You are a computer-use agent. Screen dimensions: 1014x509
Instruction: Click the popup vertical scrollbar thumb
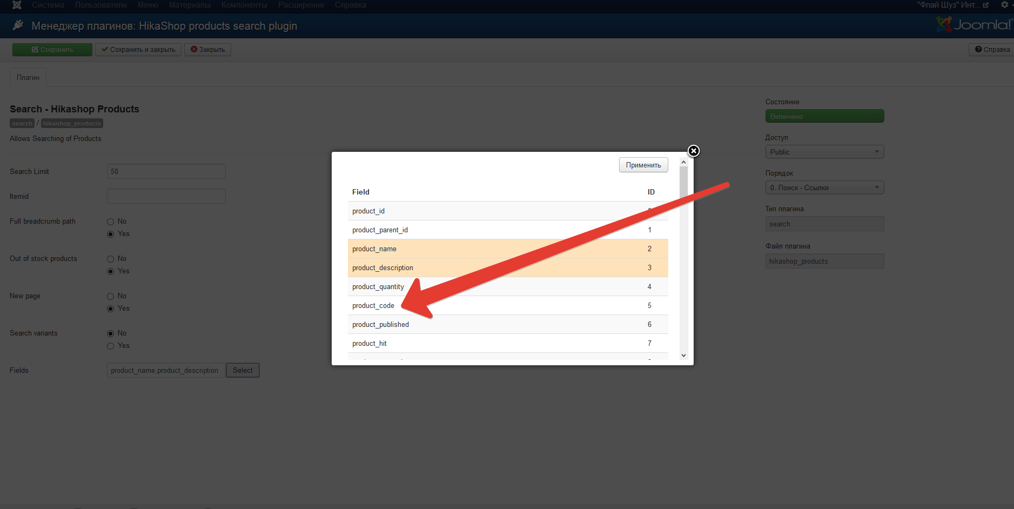tap(683, 184)
